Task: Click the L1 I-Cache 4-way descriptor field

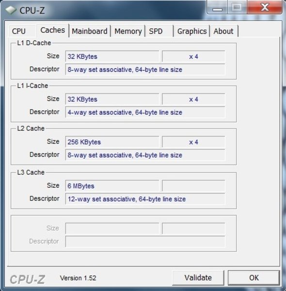Action: pos(145,112)
